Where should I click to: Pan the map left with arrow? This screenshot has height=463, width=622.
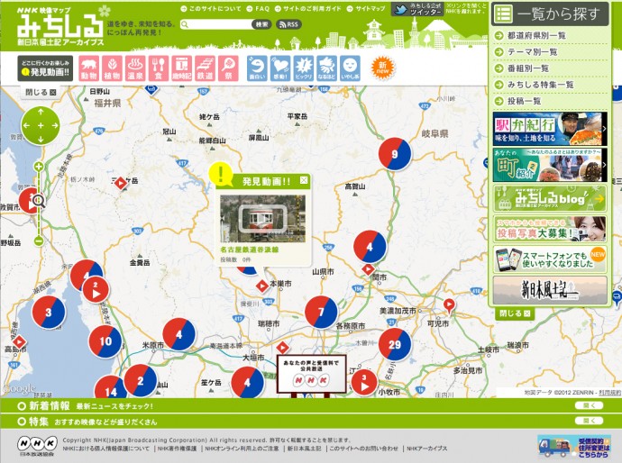point(26,126)
